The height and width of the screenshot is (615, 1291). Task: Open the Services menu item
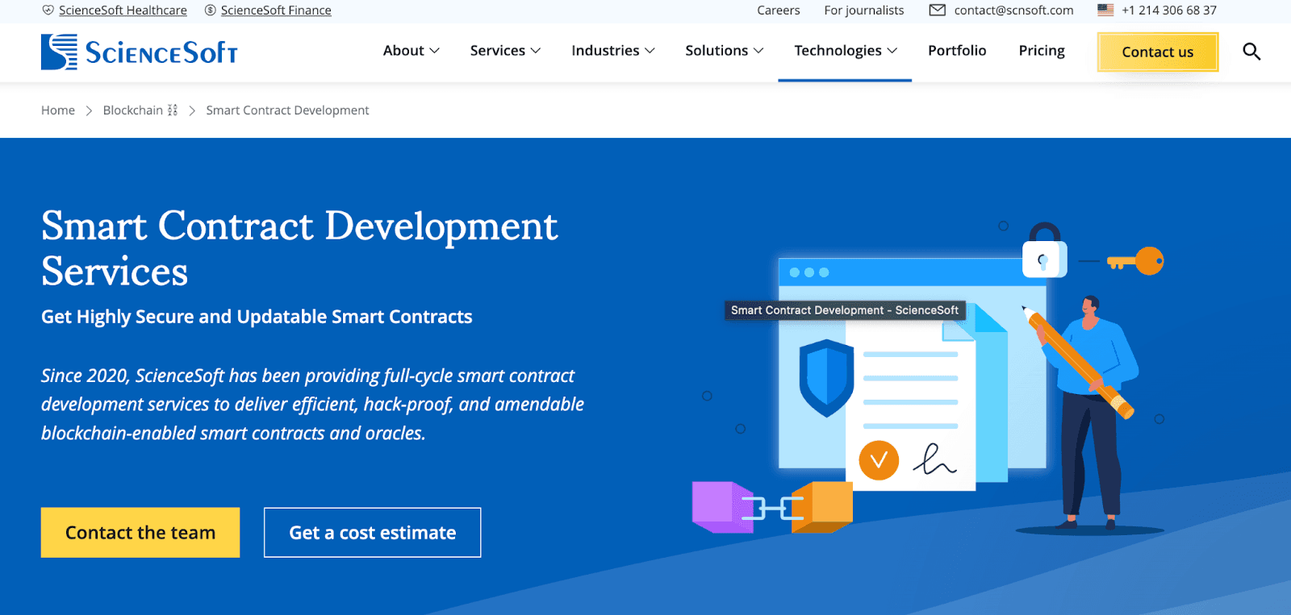pyautogui.click(x=498, y=51)
